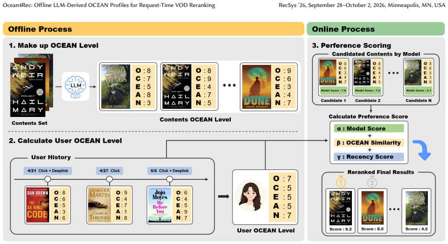Click the 'Candidate 2' label
The image size is (448, 244).
[367, 100]
